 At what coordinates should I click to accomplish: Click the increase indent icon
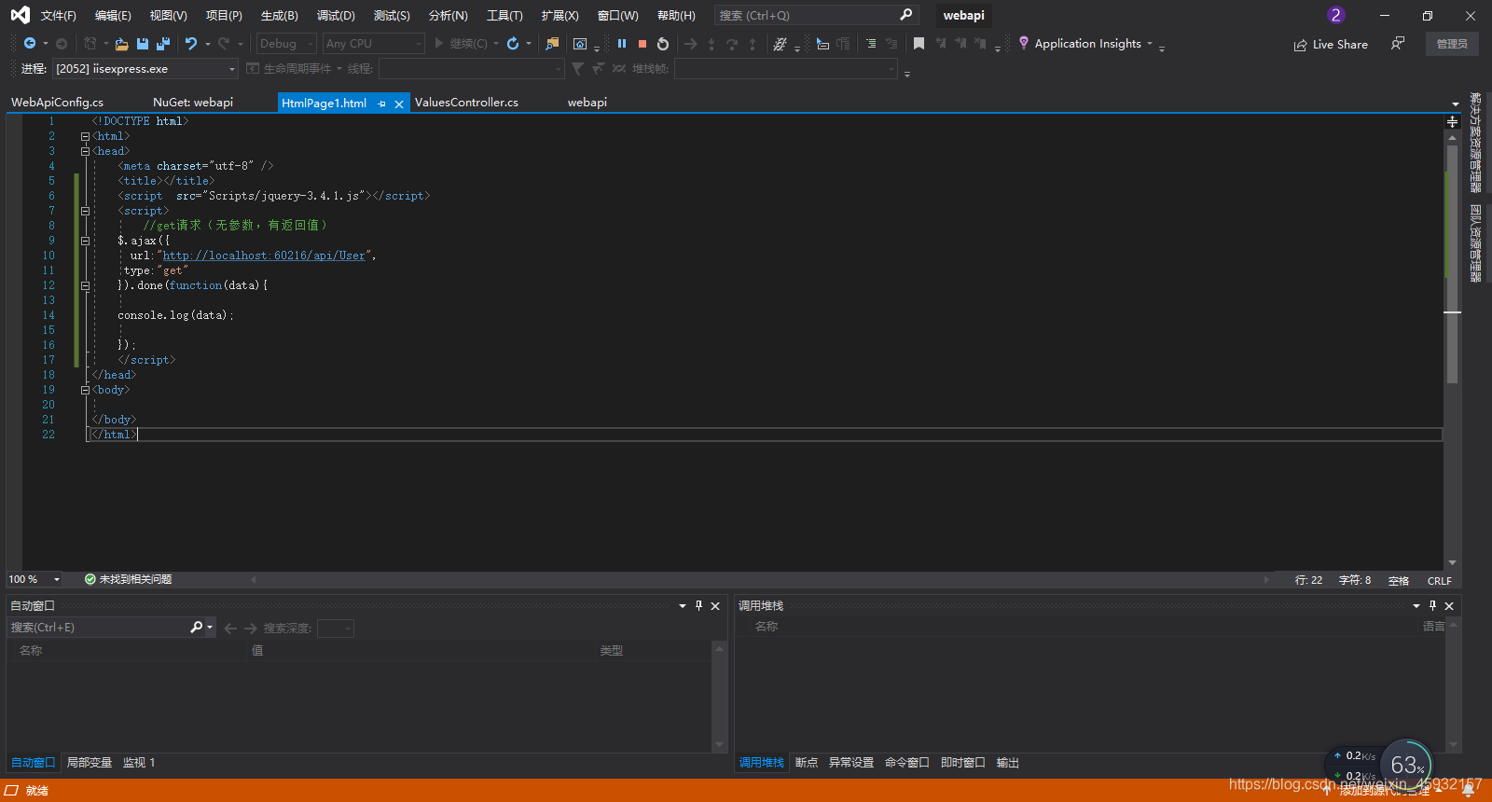click(871, 44)
